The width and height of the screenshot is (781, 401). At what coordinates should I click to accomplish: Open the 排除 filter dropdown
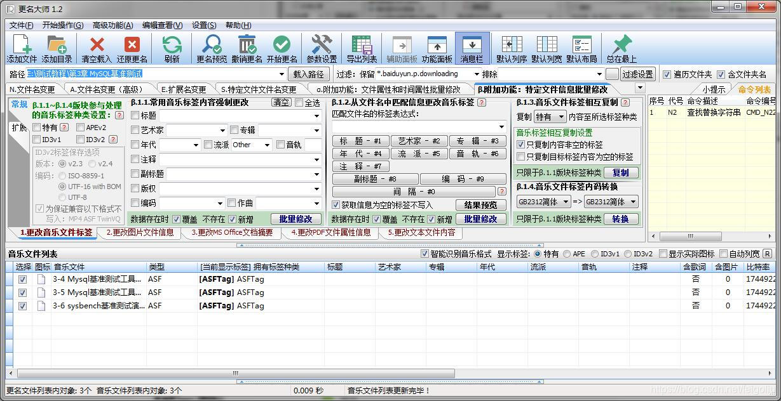tap(598, 74)
